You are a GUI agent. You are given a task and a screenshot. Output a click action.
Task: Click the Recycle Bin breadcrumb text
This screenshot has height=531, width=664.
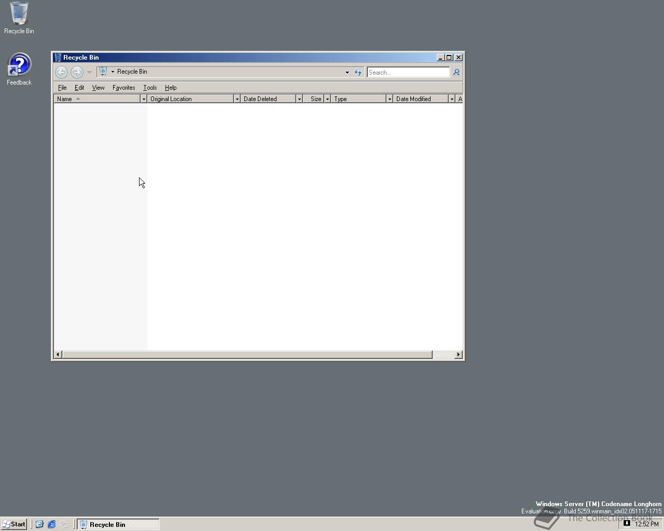[132, 72]
